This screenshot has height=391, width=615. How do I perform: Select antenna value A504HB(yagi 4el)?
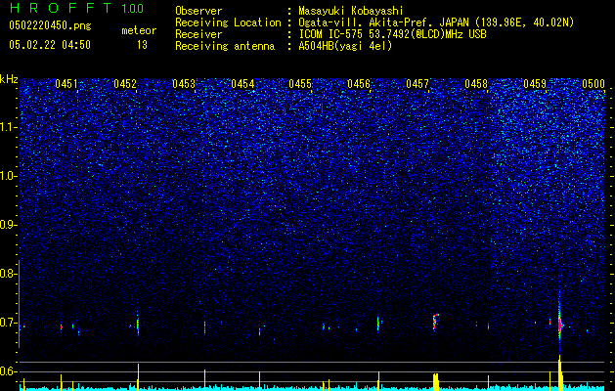pyautogui.click(x=345, y=46)
